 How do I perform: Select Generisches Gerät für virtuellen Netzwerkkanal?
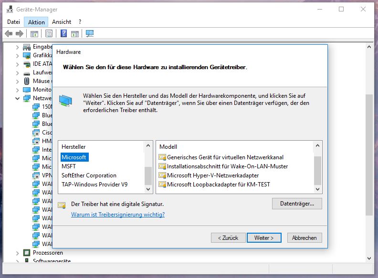[225, 157]
